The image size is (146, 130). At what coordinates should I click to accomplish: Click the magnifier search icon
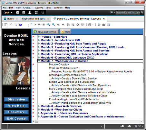pyautogui.click(x=142, y=13)
